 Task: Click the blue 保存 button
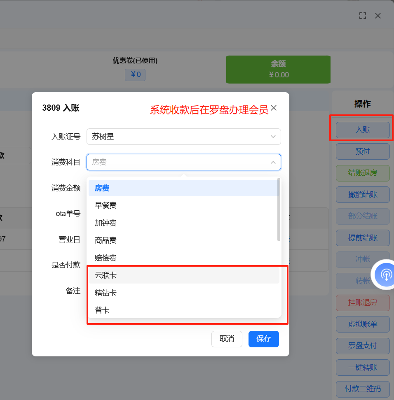point(263,339)
